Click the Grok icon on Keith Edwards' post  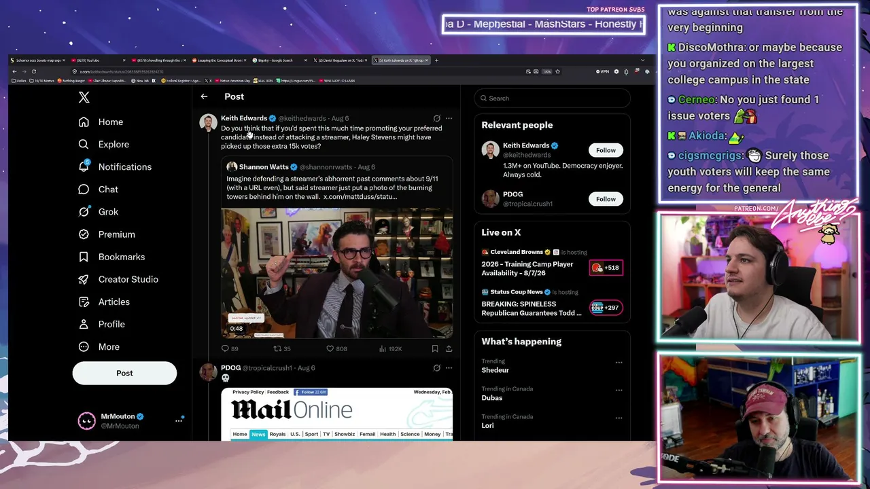(437, 118)
